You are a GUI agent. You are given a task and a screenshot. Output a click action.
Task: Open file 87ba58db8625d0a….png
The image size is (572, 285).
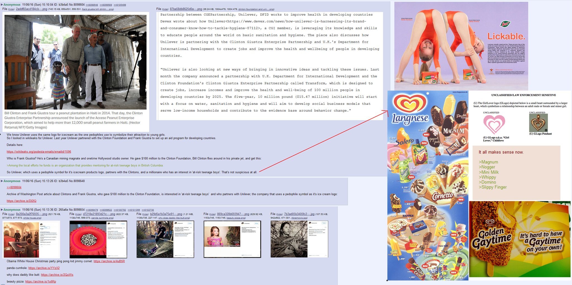pos(186,9)
